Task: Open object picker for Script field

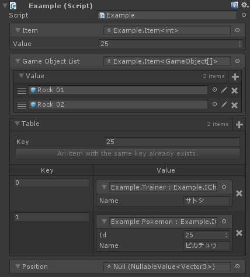Action: 244,15
